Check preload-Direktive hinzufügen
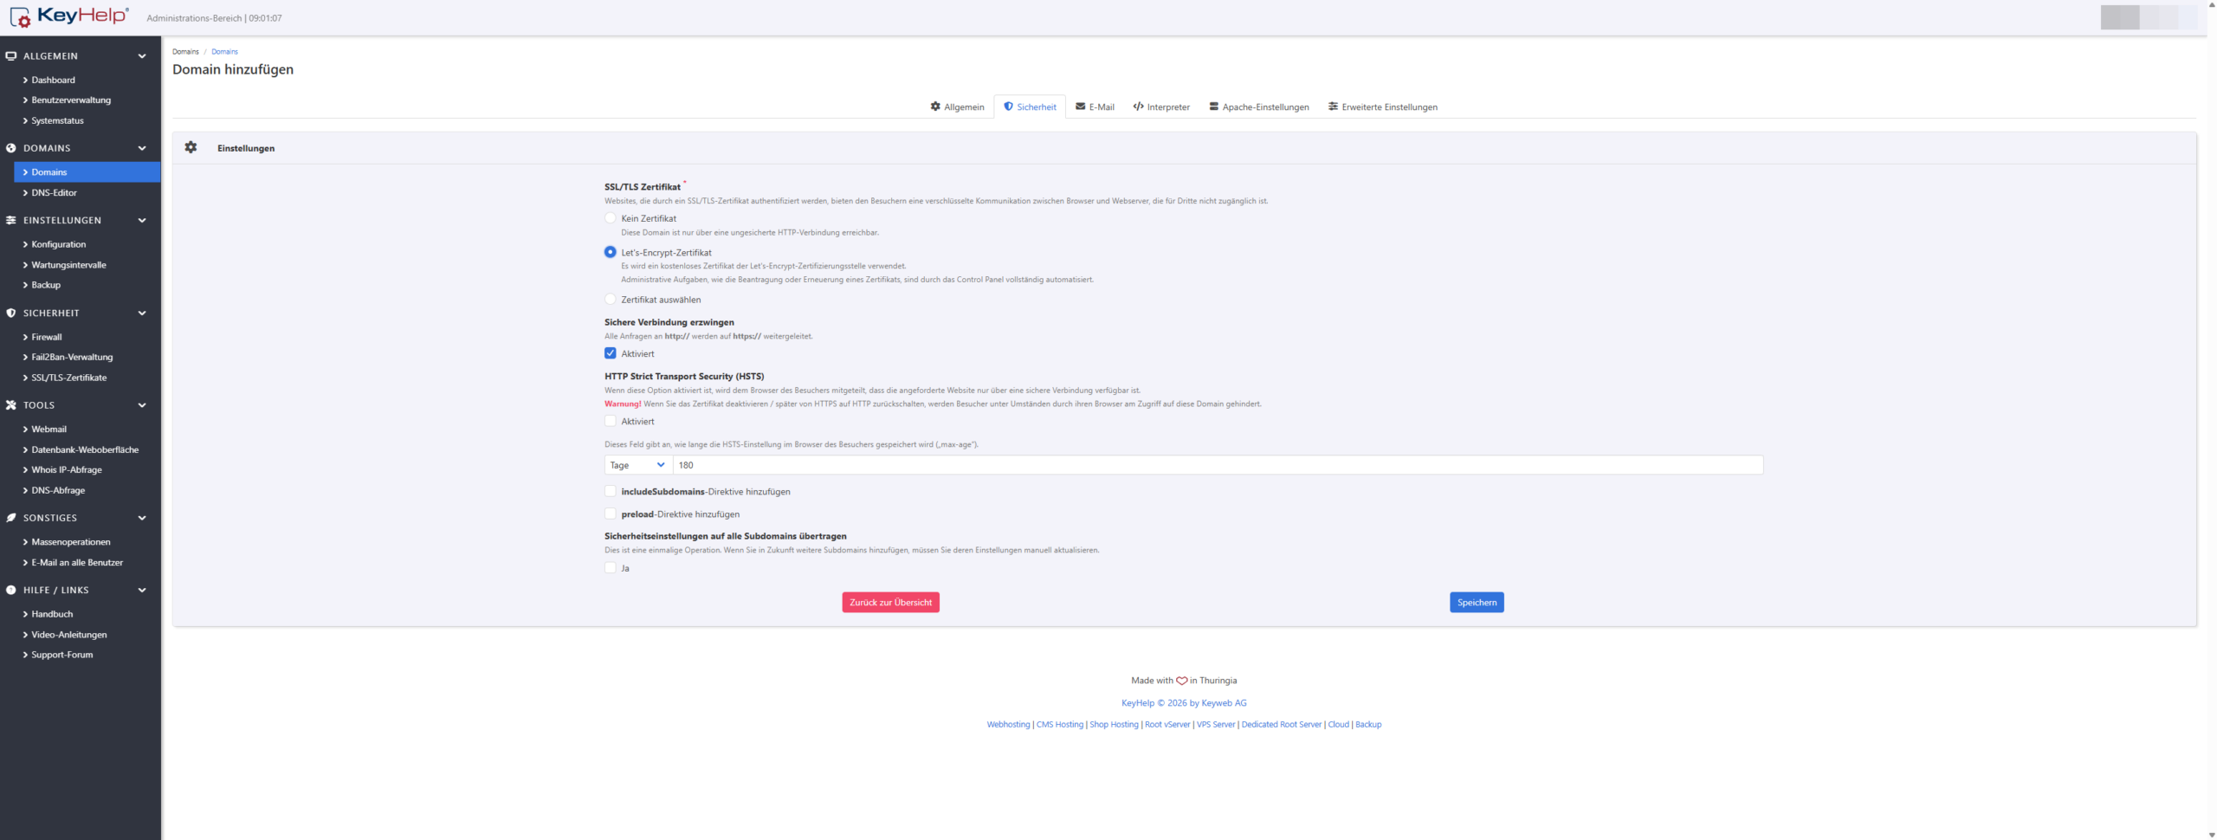 pos(611,514)
